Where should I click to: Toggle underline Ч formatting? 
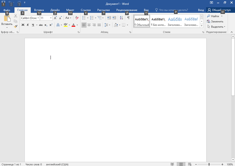(33, 25)
